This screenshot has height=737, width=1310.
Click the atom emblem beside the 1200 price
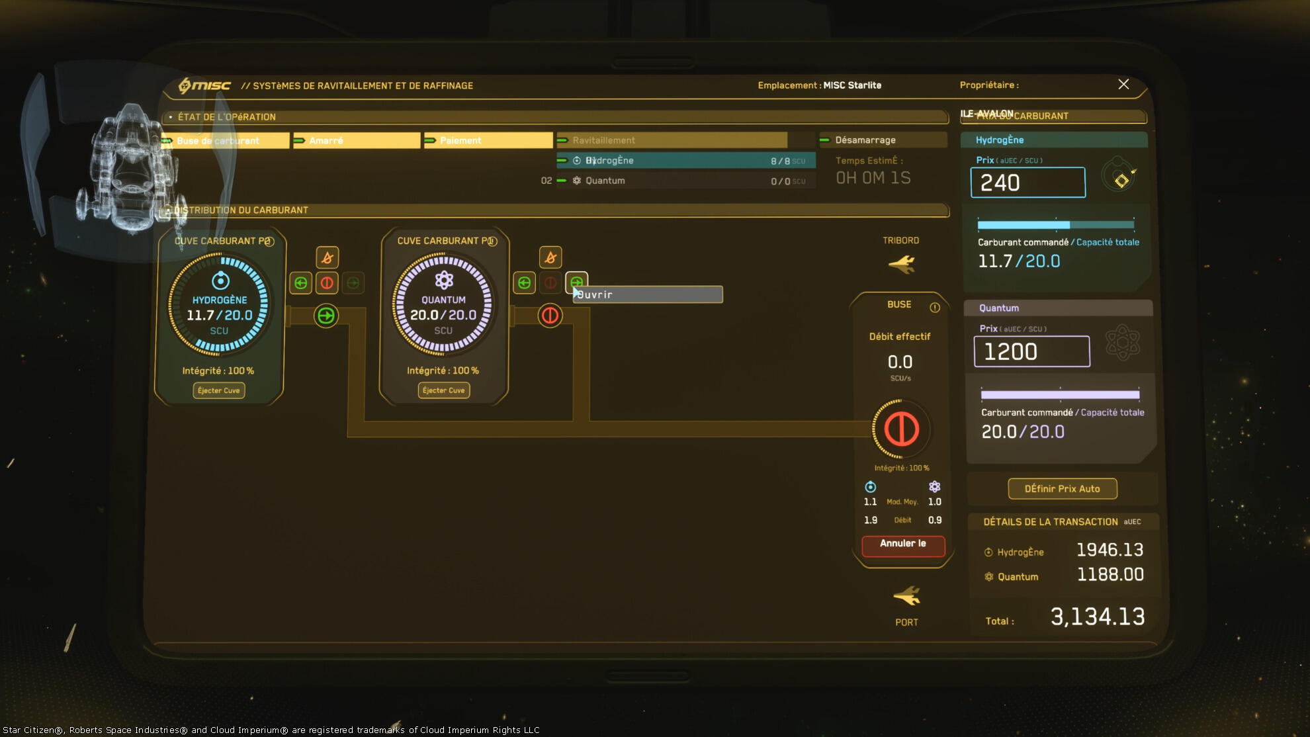point(1123,343)
